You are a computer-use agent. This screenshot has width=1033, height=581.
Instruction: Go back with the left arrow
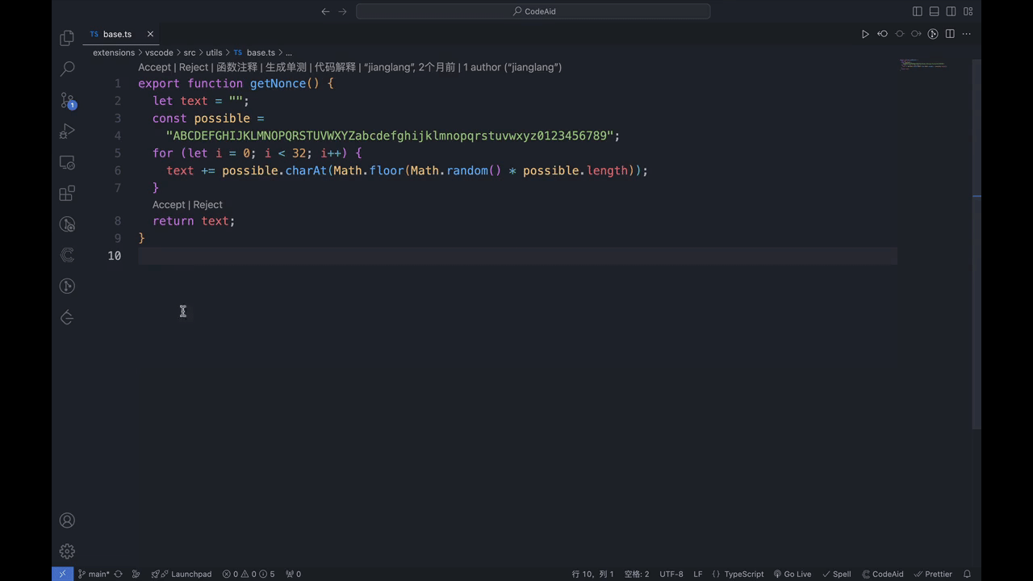325,11
